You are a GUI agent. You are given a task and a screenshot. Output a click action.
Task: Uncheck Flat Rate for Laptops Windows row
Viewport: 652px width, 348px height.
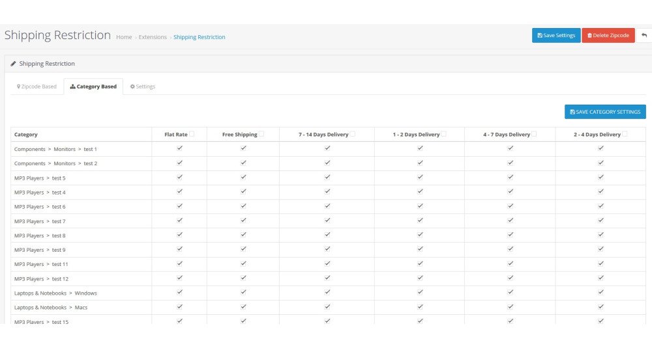(180, 292)
